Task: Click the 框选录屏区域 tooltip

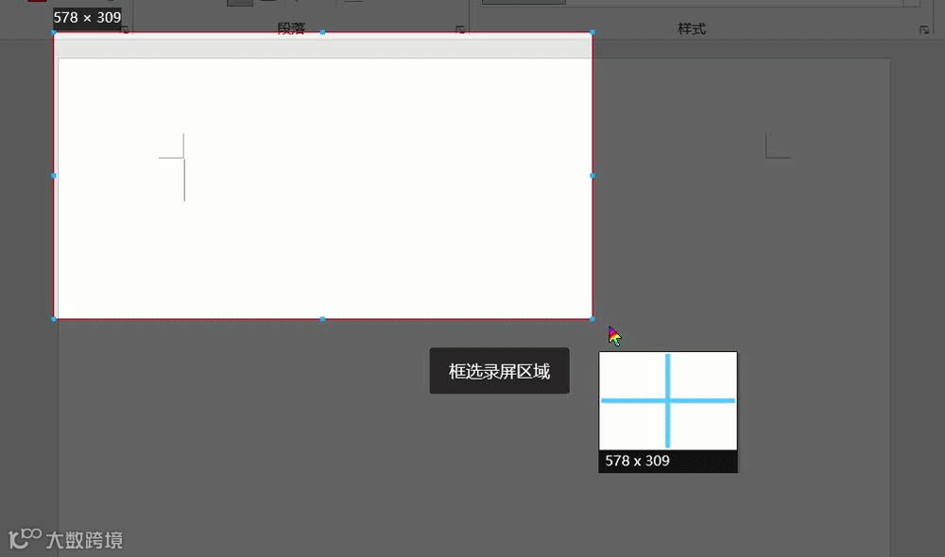Action: coord(499,371)
